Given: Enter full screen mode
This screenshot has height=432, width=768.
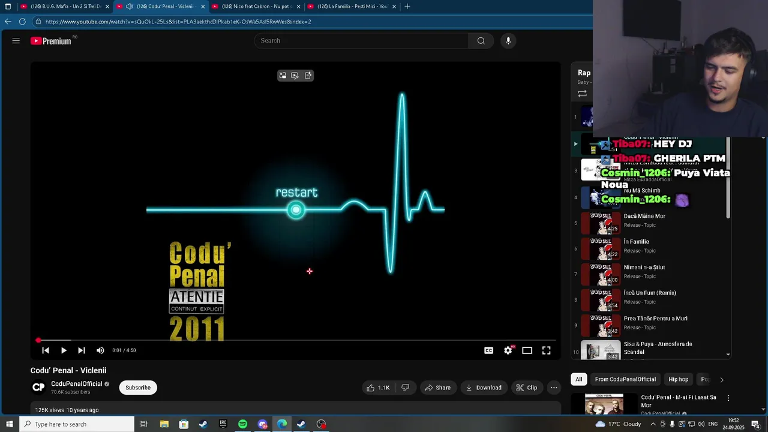Looking at the screenshot, I should (x=547, y=350).
